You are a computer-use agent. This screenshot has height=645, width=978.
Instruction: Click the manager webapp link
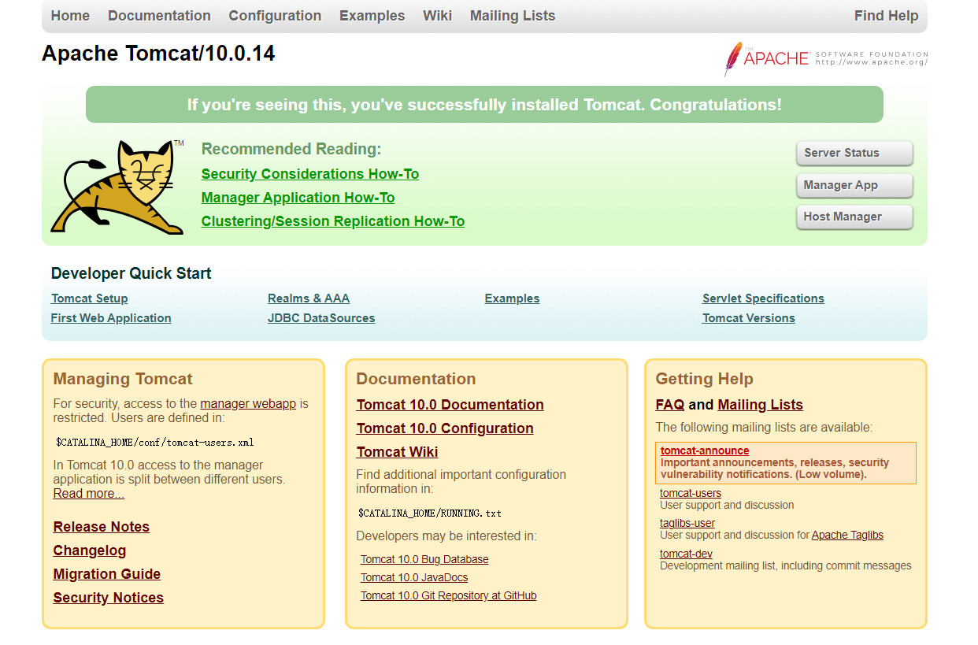pyautogui.click(x=248, y=404)
